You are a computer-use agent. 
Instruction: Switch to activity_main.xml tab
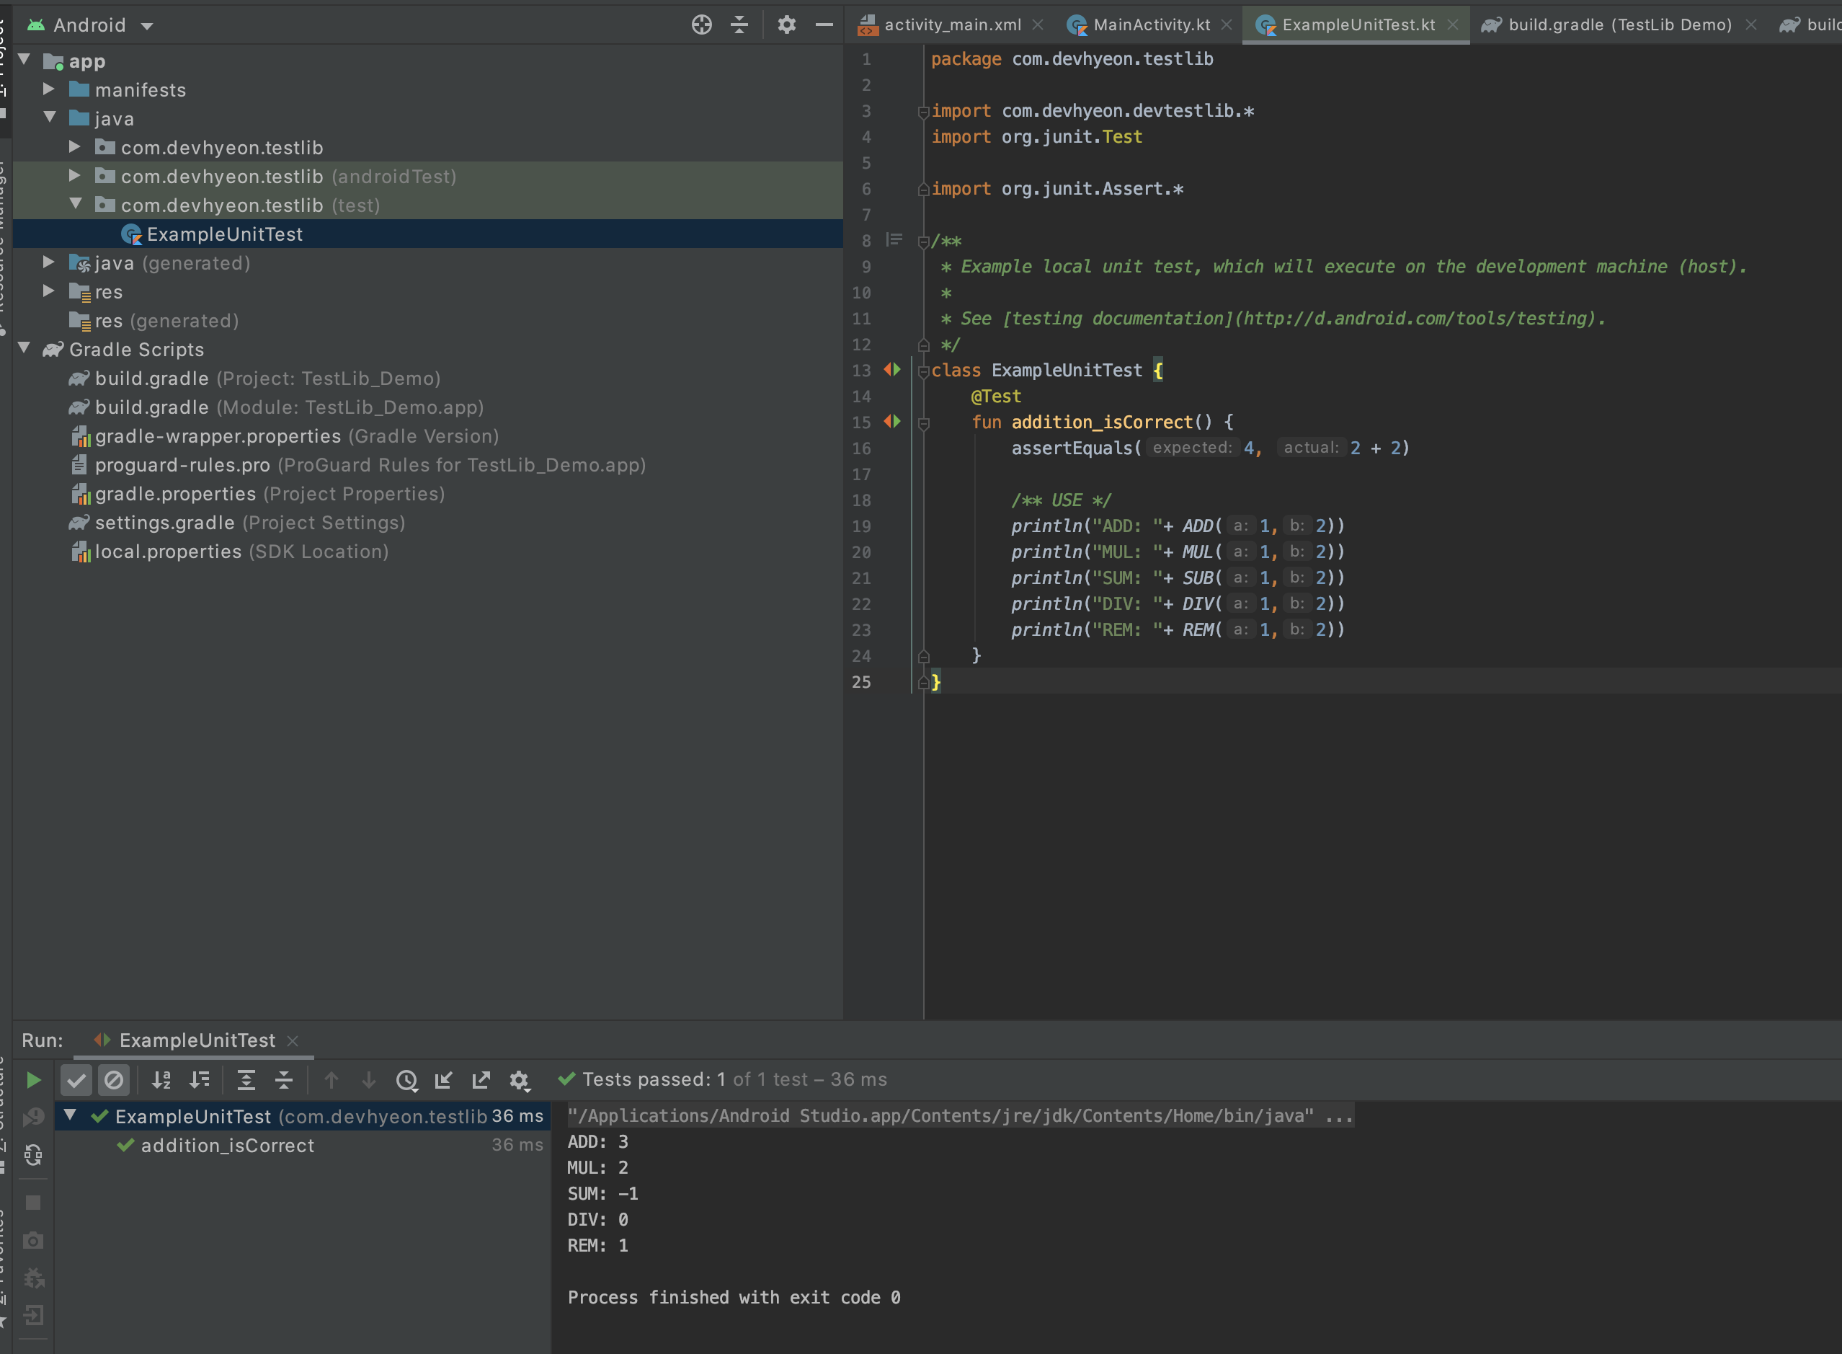(x=952, y=25)
